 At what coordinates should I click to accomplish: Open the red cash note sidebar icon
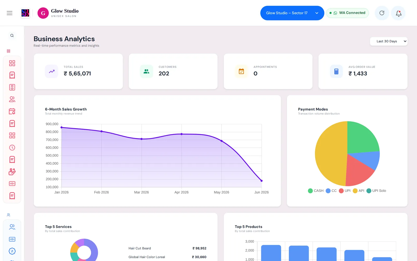point(12,183)
